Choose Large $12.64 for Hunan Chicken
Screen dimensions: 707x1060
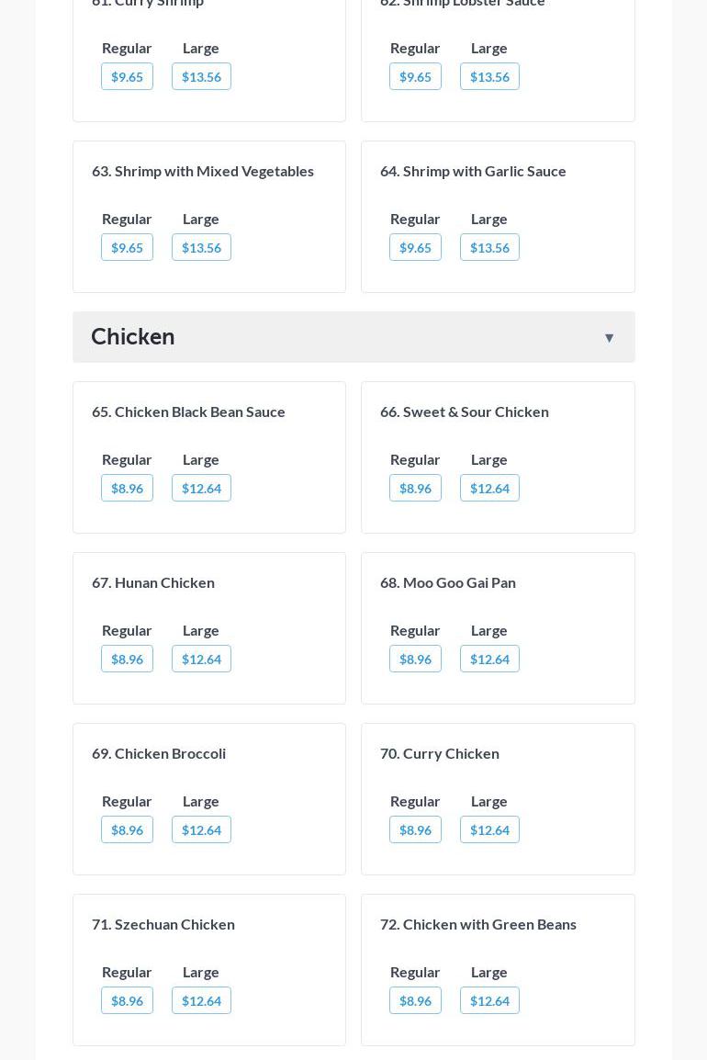coord(201,660)
